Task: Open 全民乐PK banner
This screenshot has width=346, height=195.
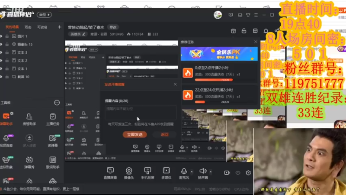Action: (219, 54)
